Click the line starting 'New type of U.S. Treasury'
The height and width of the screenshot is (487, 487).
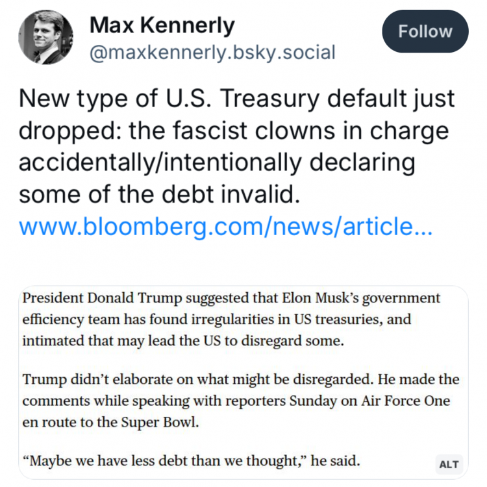coord(237,99)
